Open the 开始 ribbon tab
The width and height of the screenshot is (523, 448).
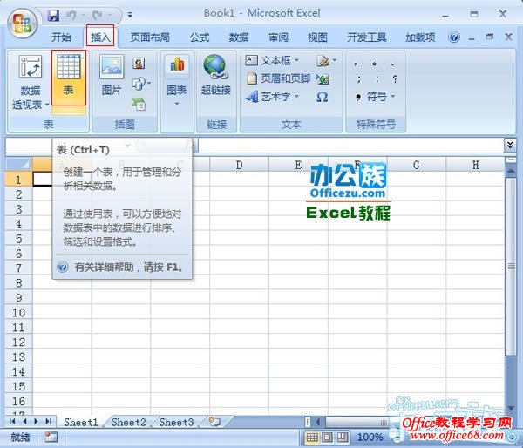point(61,37)
